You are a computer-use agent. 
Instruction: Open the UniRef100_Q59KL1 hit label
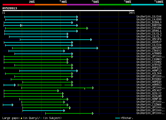149,31
